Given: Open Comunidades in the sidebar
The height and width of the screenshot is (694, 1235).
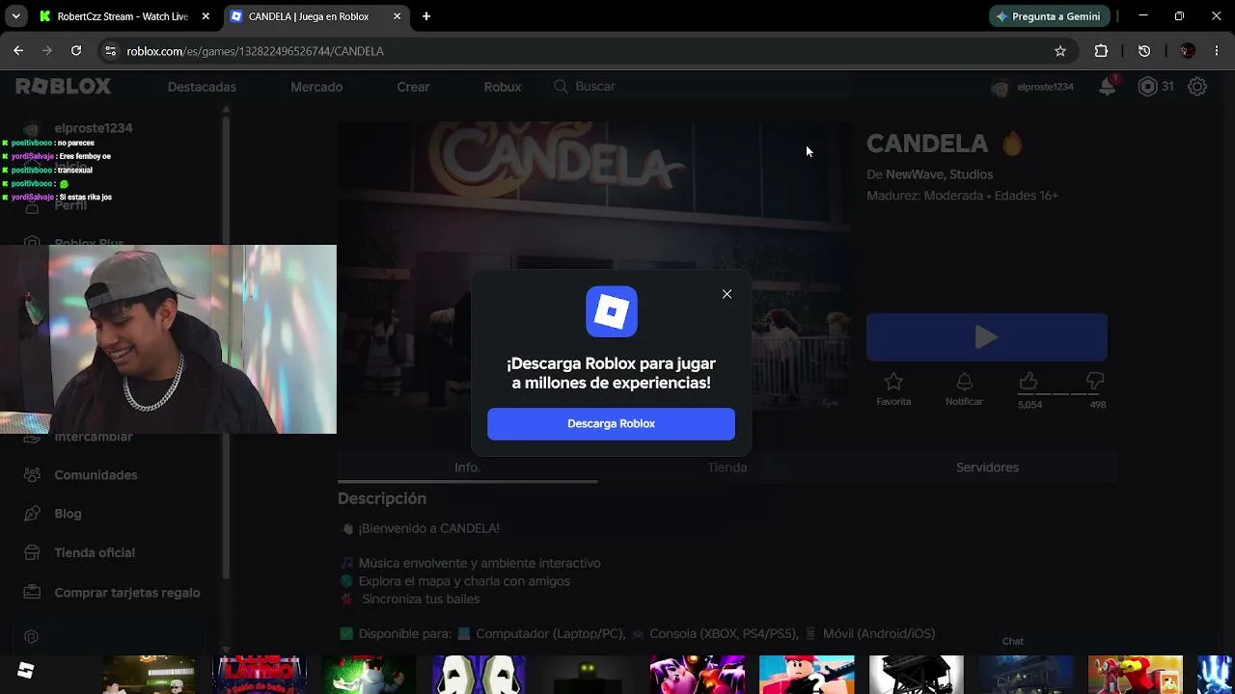Looking at the screenshot, I should click(96, 475).
